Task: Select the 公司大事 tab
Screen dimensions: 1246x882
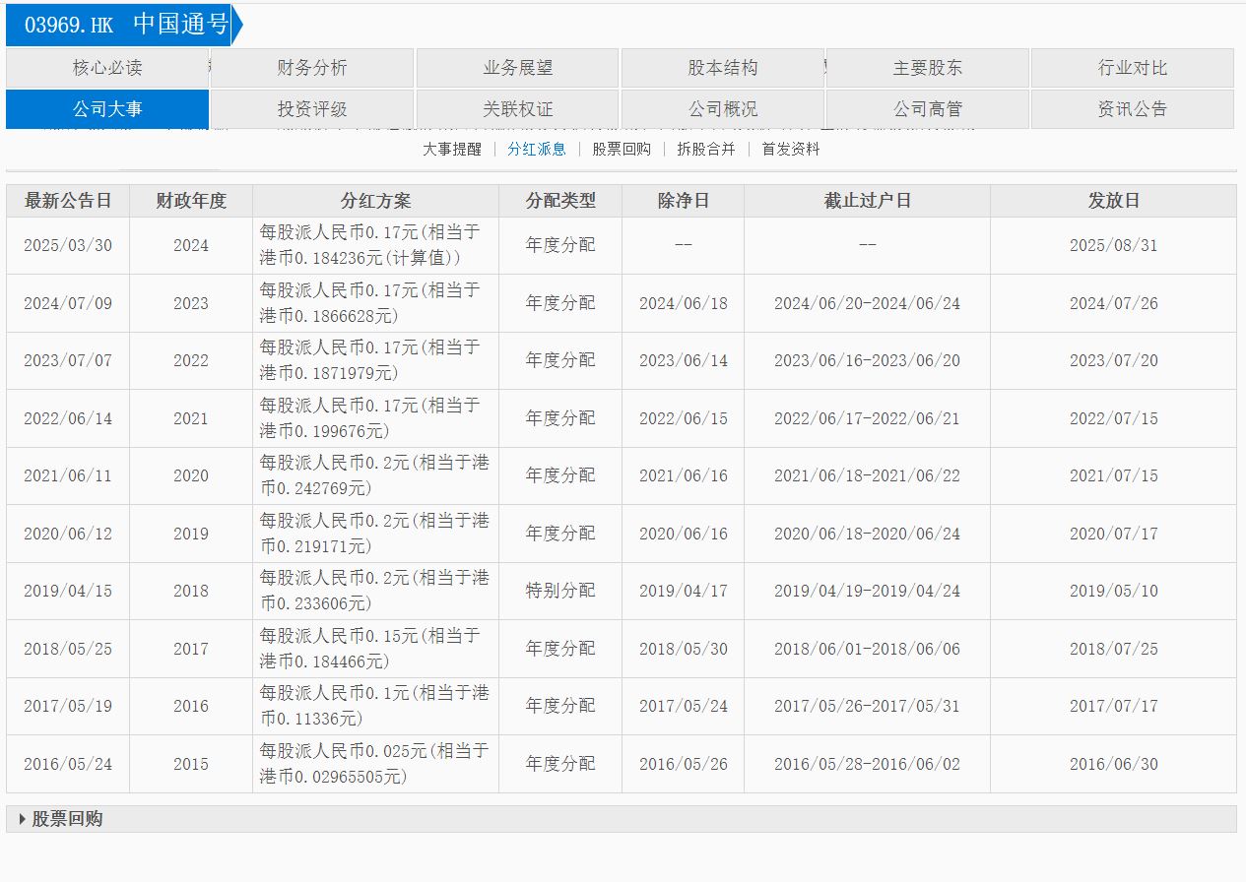Action: pyautogui.click(x=107, y=109)
